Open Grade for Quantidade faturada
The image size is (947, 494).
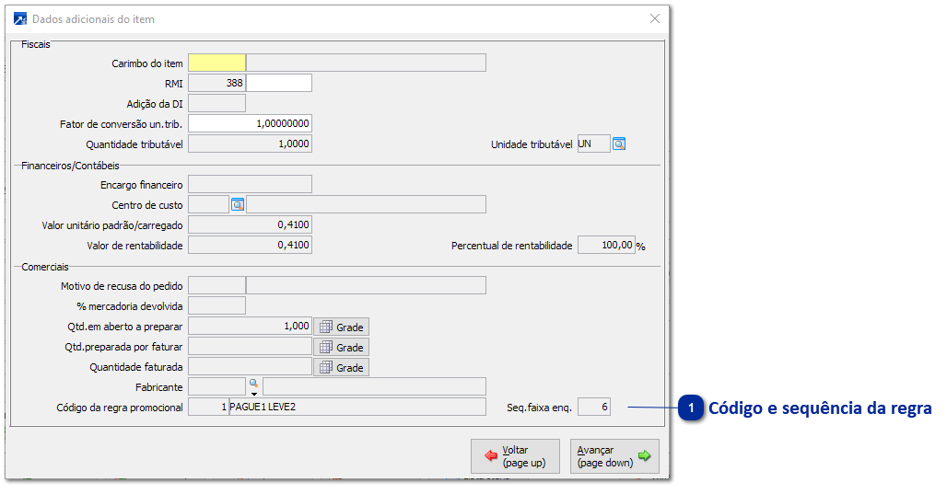pos(341,367)
